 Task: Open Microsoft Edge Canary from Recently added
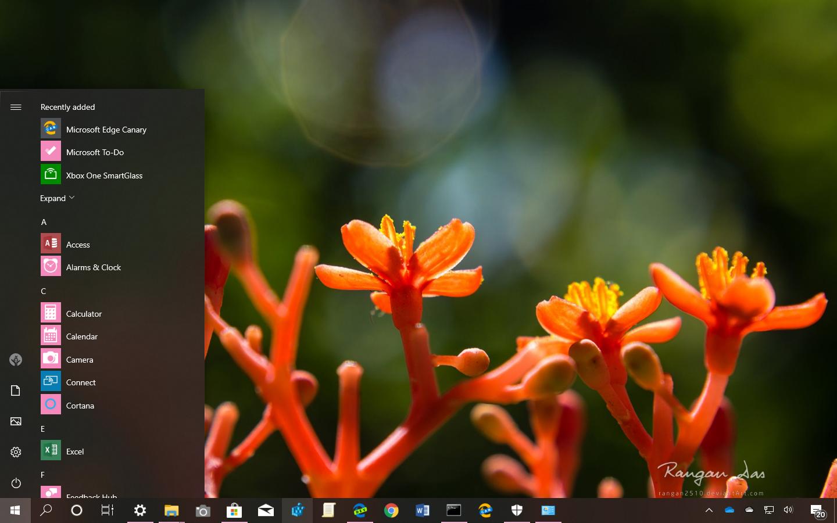pyautogui.click(x=106, y=129)
